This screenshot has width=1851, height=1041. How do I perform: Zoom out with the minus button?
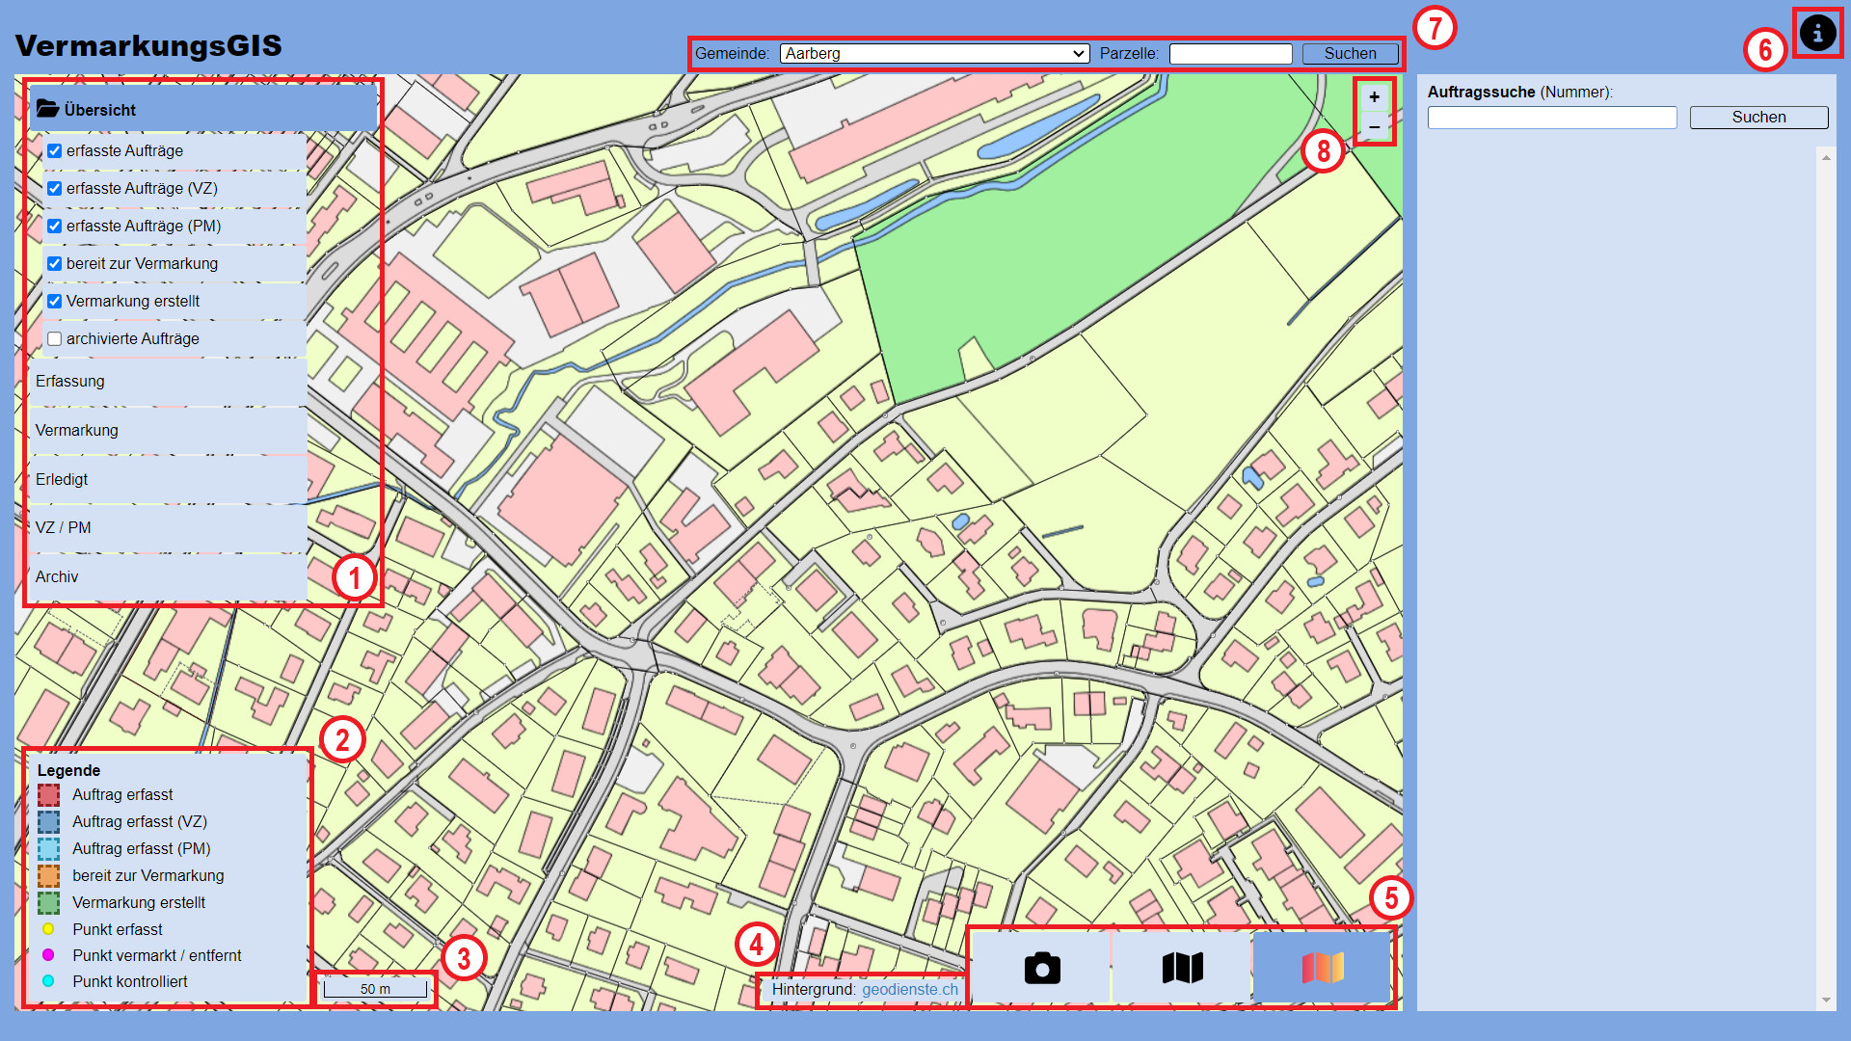point(1374,126)
